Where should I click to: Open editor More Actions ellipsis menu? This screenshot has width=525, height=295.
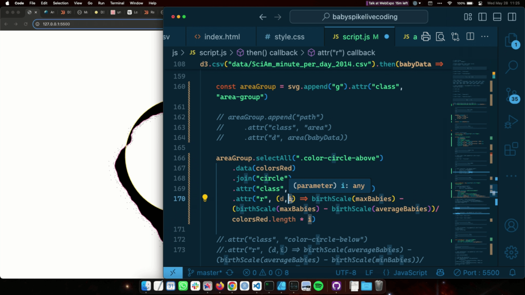pyautogui.click(x=485, y=37)
